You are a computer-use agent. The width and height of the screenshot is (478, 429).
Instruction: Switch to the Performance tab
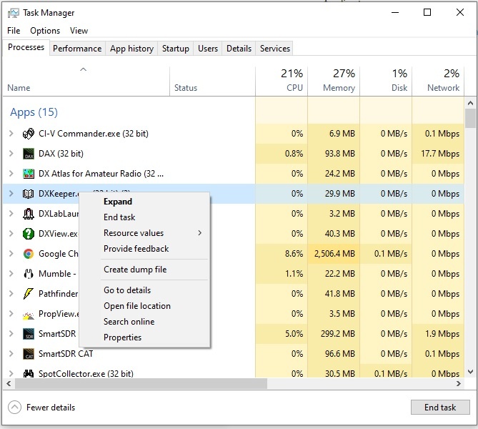pyautogui.click(x=77, y=49)
